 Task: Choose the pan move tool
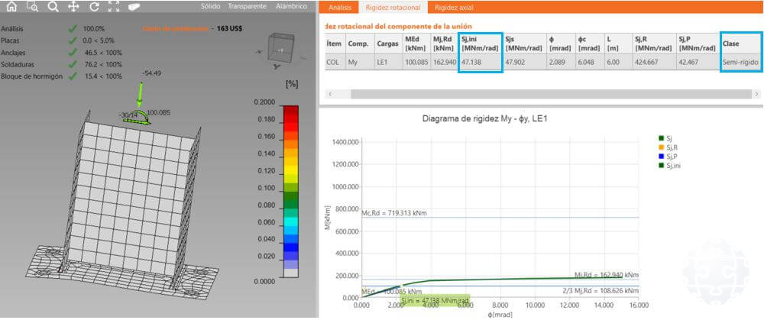[x=73, y=7]
